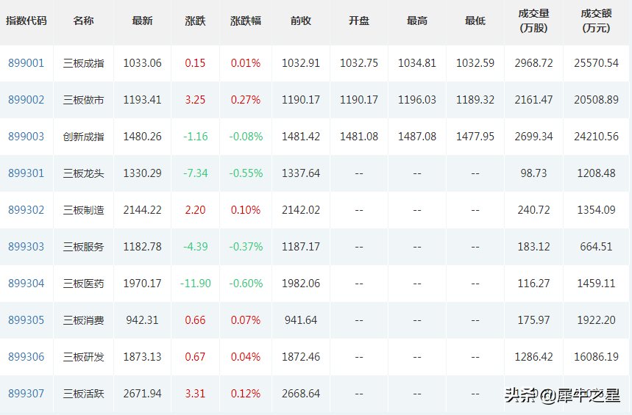Image resolution: width=632 pixels, height=415 pixels.
Task: Select the name 三板成指
Action: pos(83,63)
